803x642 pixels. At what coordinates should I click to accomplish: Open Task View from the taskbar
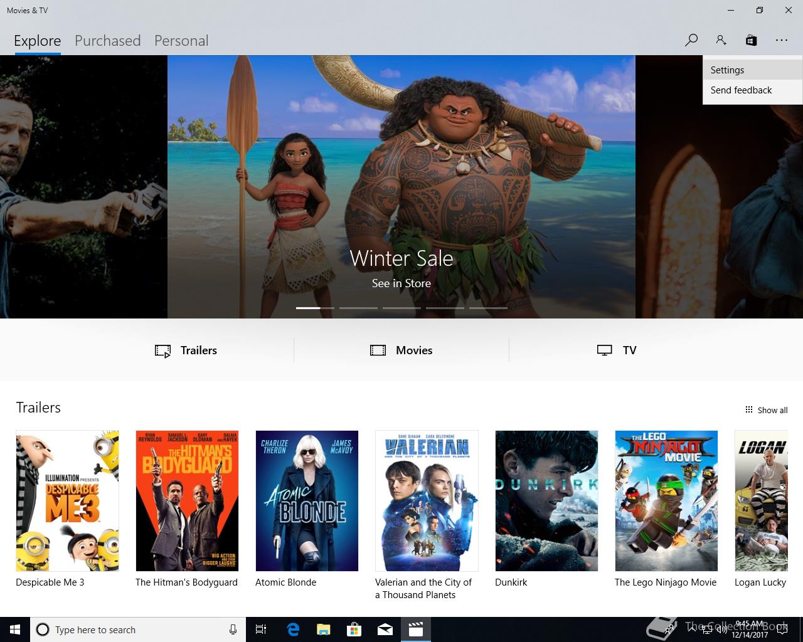pos(261,629)
